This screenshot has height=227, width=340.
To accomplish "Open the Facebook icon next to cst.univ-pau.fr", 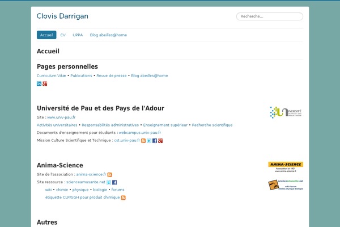I will click(x=155, y=141).
